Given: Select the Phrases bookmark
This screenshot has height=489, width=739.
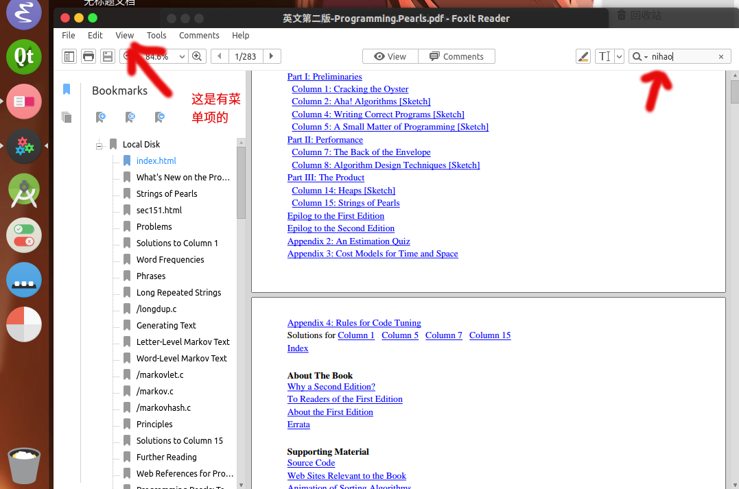Looking at the screenshot, I should [x=151, y=276].
